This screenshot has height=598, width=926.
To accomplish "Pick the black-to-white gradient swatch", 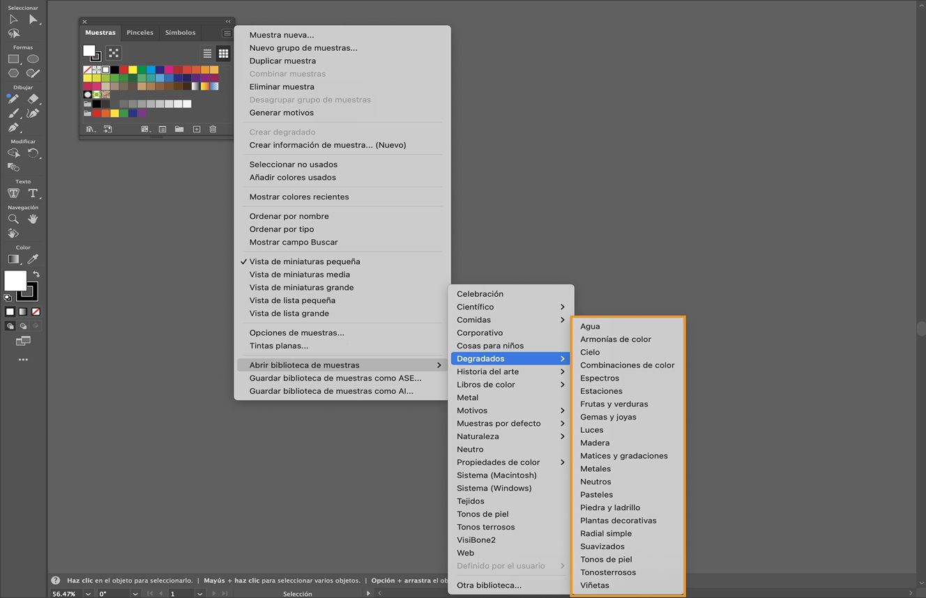I will click(x=196, y=86).
